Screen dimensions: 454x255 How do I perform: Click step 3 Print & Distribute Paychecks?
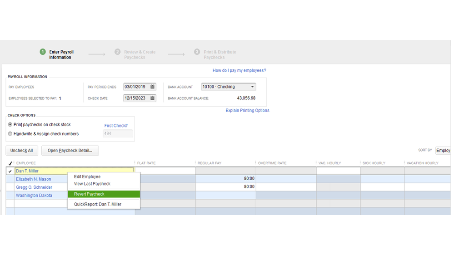[x=215, y=54]
